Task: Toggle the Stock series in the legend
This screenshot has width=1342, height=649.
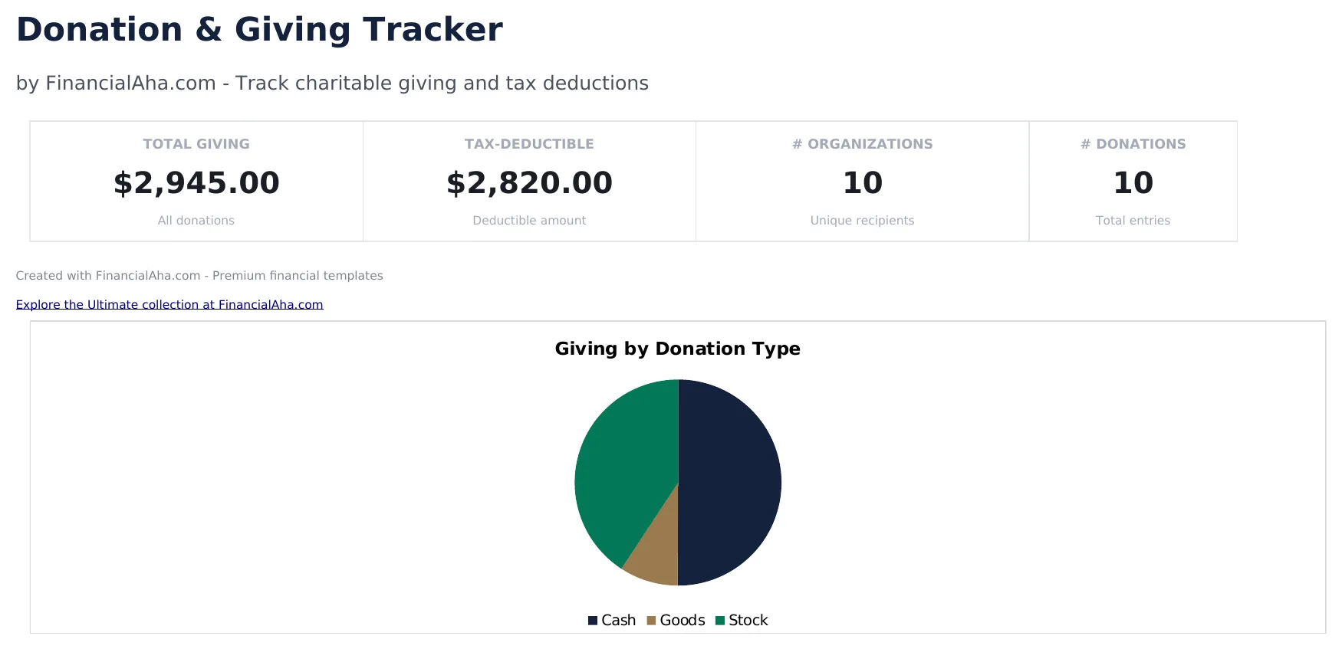Action: (x=748, y=620)
